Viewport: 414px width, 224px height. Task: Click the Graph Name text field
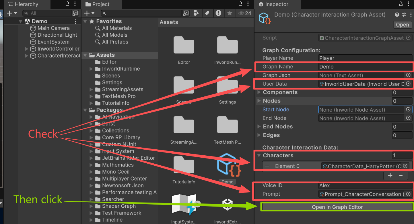tap(364, 66)
